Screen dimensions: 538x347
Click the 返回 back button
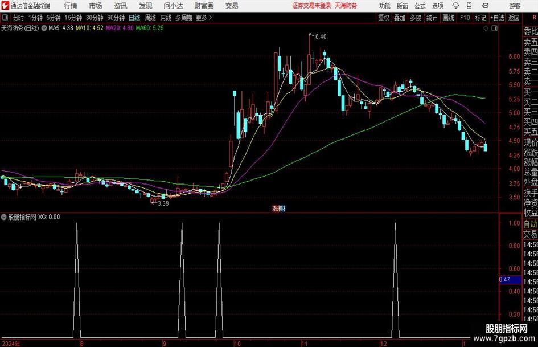514,18
